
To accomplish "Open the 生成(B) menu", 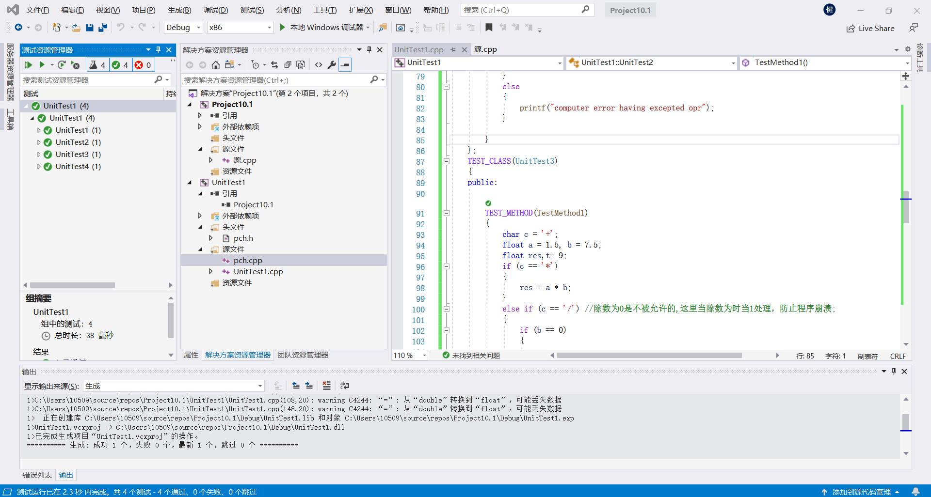I will [x=179, y=10].
